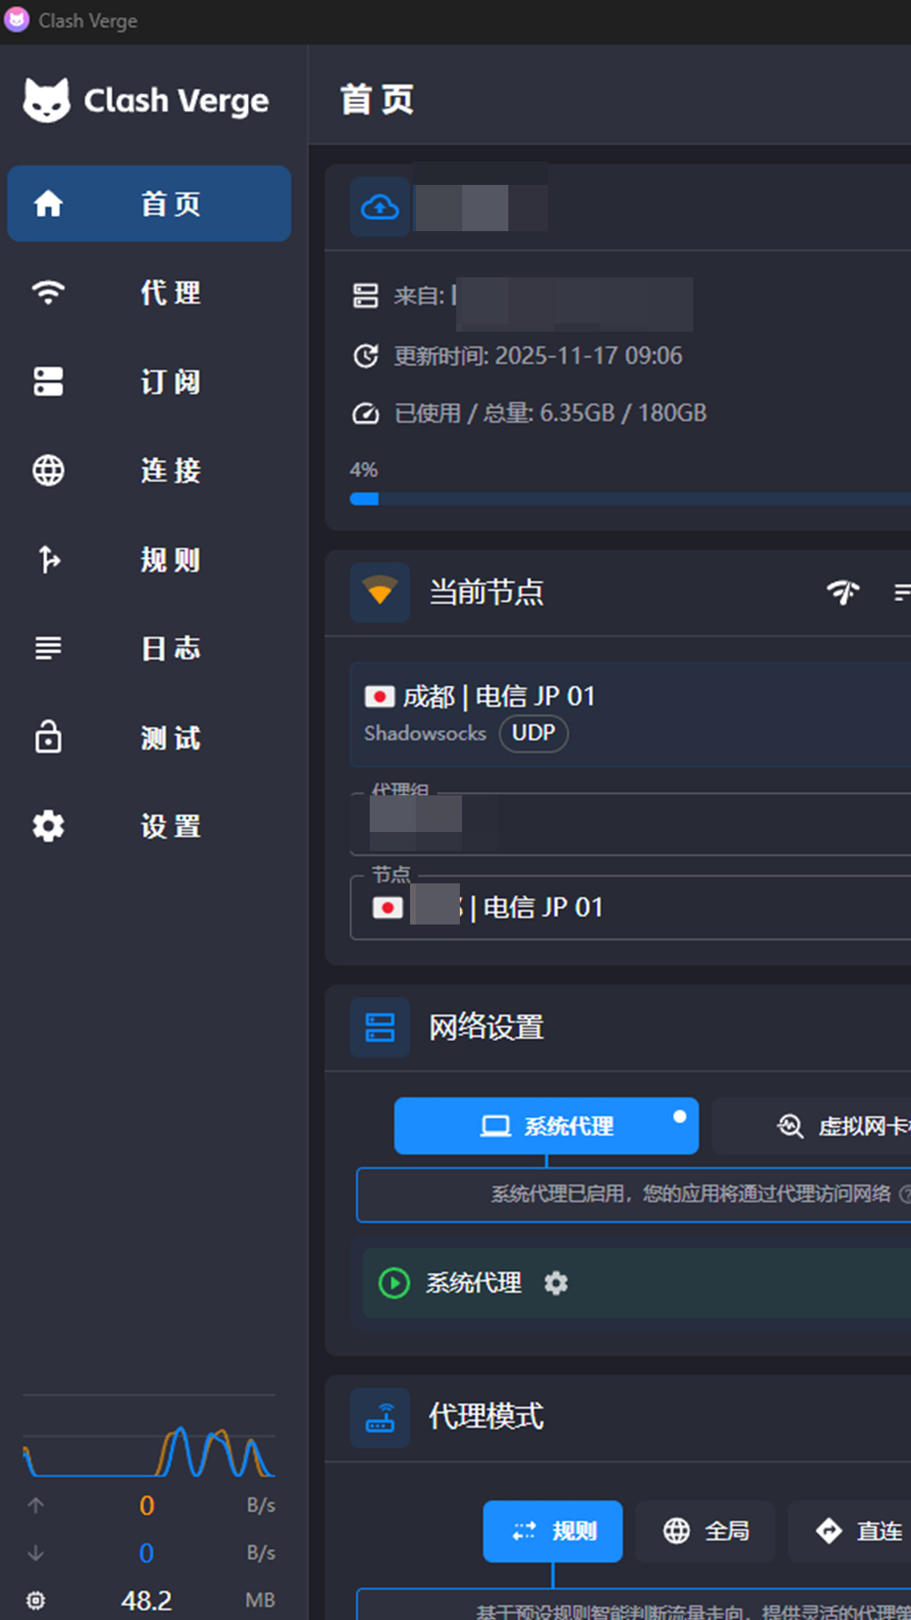Click the green play icon beside 系统代理
This screenshot has height=1620, width=911.
[394, 1283]
